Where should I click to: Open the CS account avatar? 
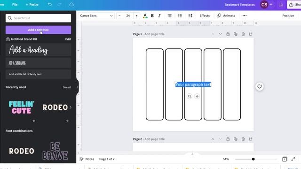pos(264,5)
